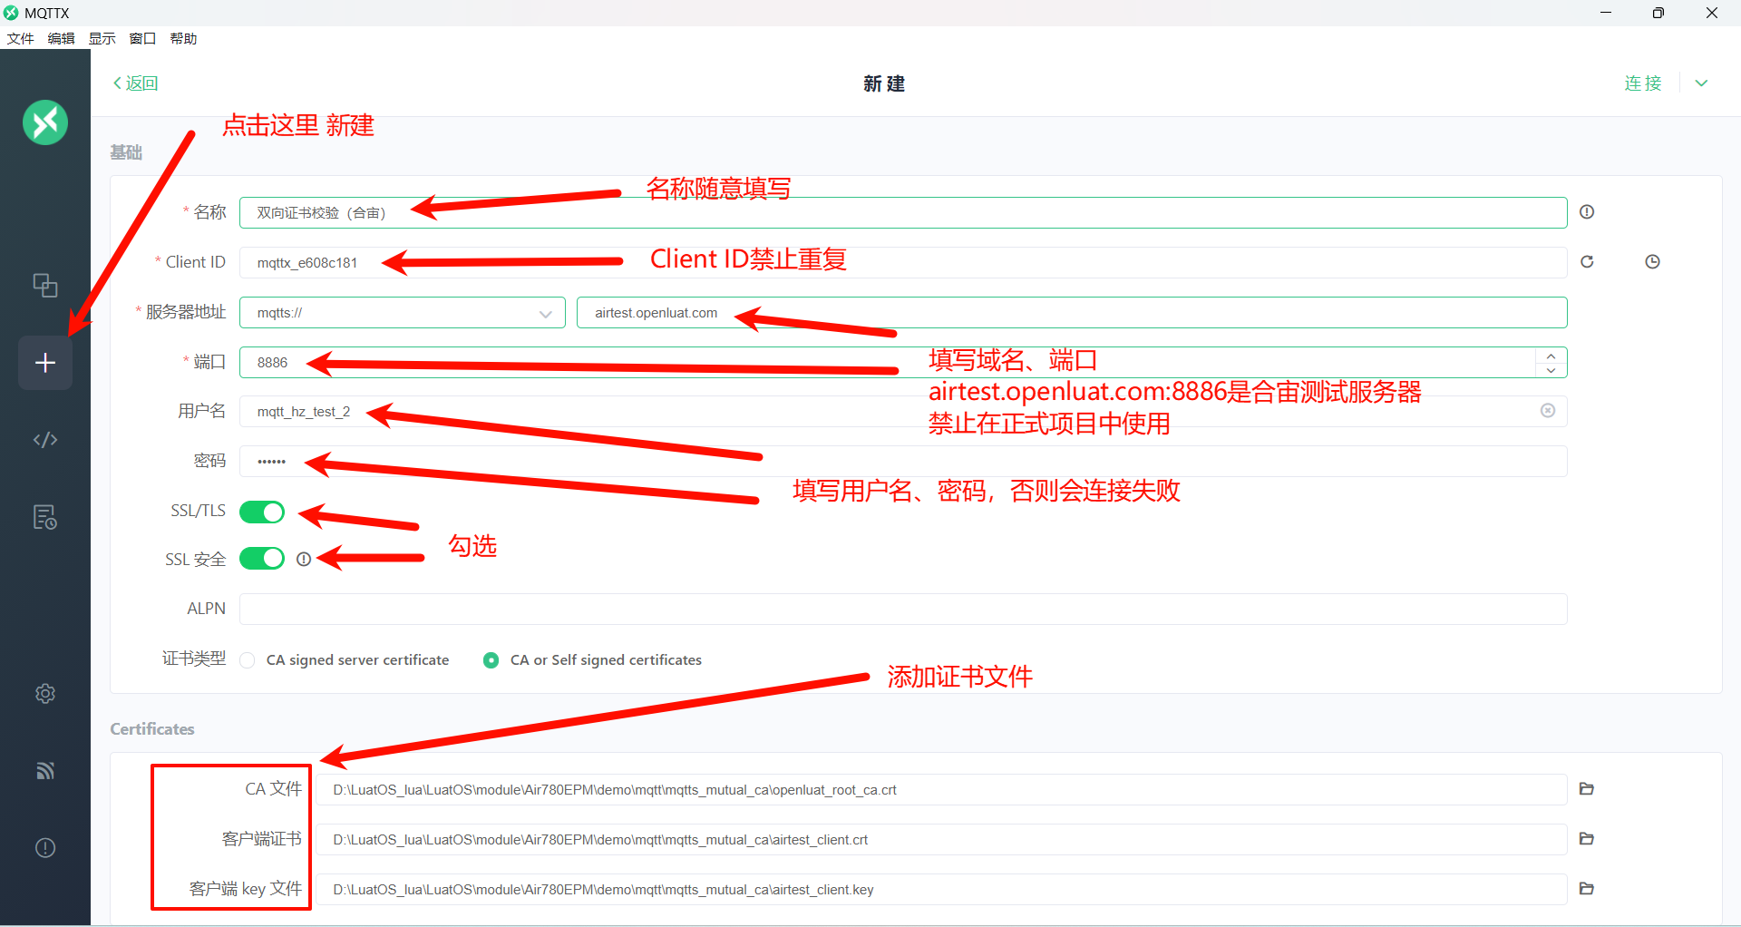Click into the Client ID field
The image size is (1741, 927).
coord(903,262)
